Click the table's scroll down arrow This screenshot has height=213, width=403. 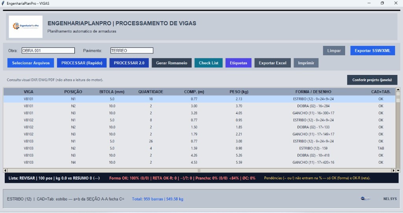[x=398, y=171]
